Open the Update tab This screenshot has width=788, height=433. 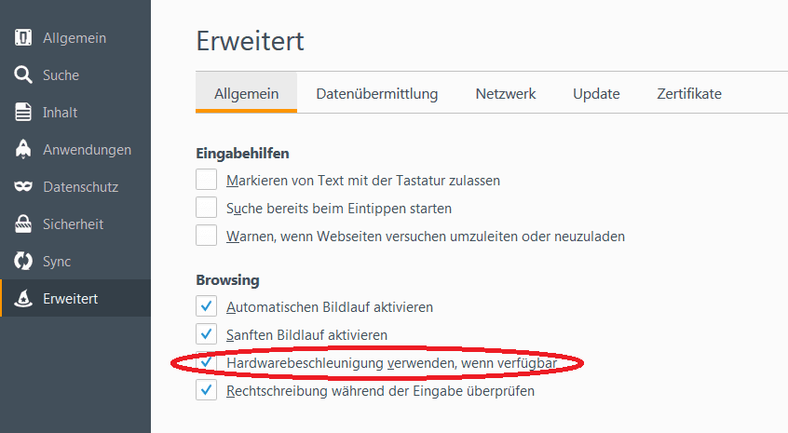(596, 93)
